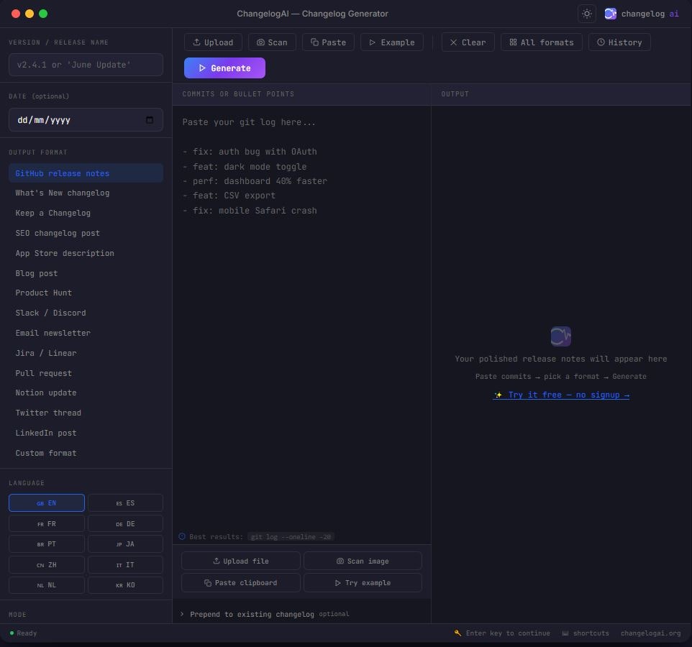Click the Scan image button
Viewport: 692px width, 647px height.
click(363, 561)
